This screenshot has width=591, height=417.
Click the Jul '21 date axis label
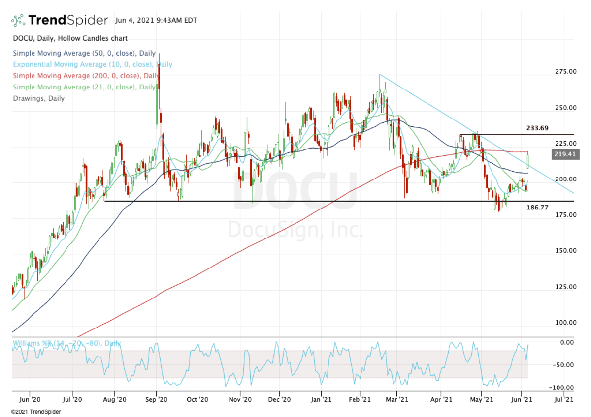click(x=563, y=401)
